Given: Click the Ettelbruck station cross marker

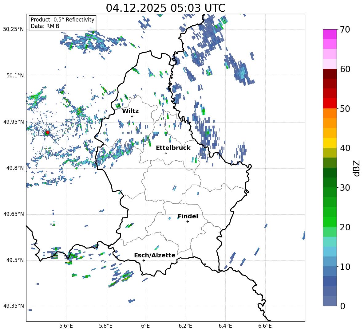Looking at the screenshot, I should click(166, 153).
